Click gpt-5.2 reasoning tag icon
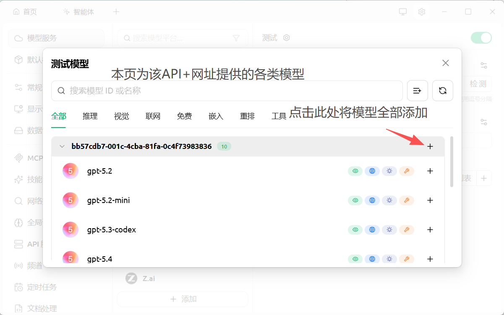504x315 pixels. click(x=389, y=171)
